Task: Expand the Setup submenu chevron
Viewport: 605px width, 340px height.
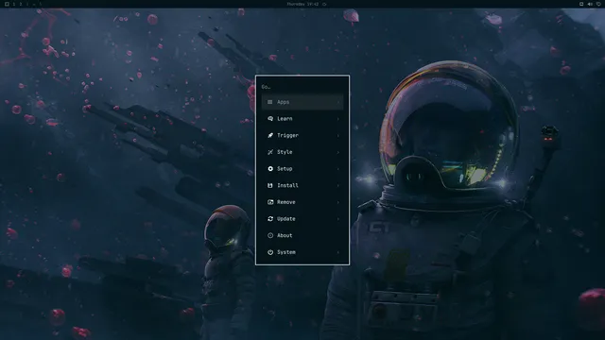Action: [x=338, y=169]
